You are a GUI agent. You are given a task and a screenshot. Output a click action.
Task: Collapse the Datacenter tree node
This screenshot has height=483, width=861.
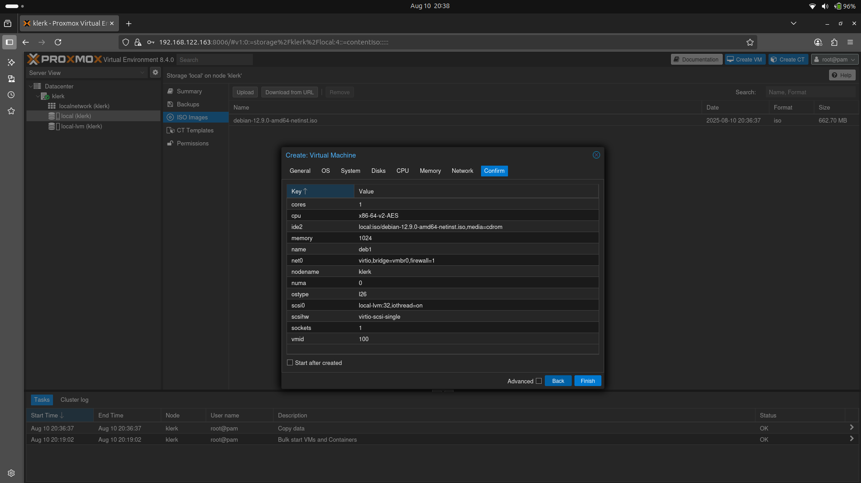pos(31,86)
